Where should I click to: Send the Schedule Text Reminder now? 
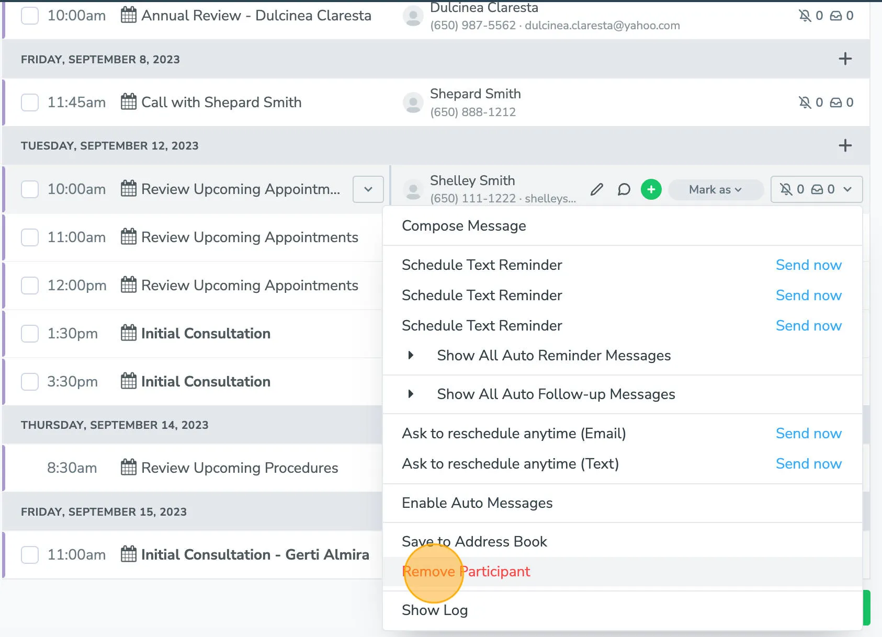[x=809, y=265]
